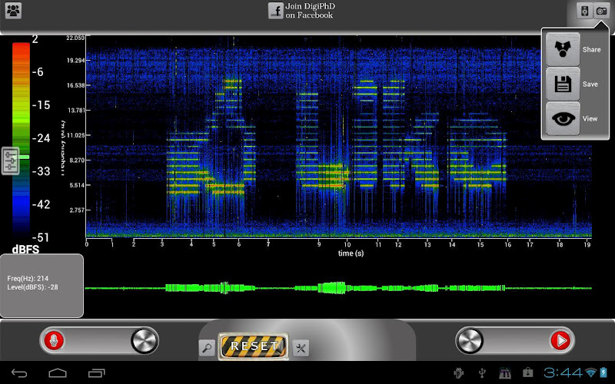Viewport: 615px width, 384px height.
Task: Tap the battery status icon
Action: click(x=603, y=372)
